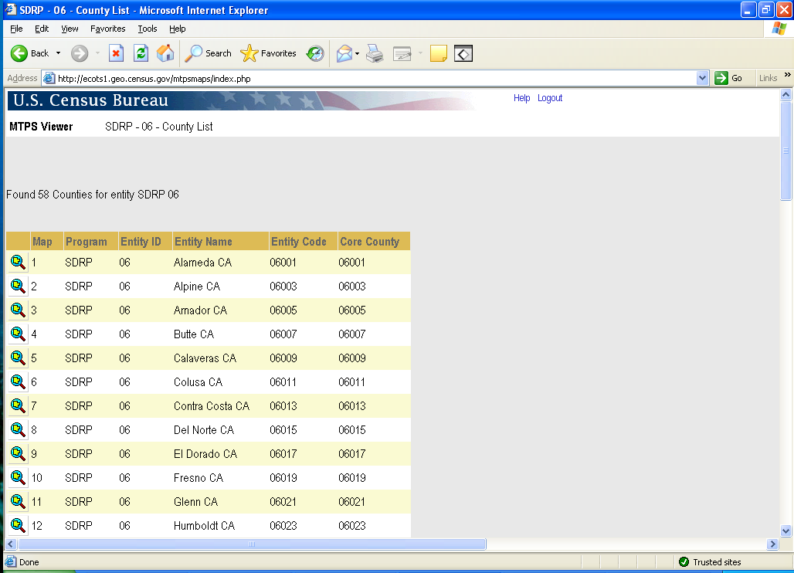Open the Favorites menu
This screenshot has width=794, height=573.
(108, 29)
